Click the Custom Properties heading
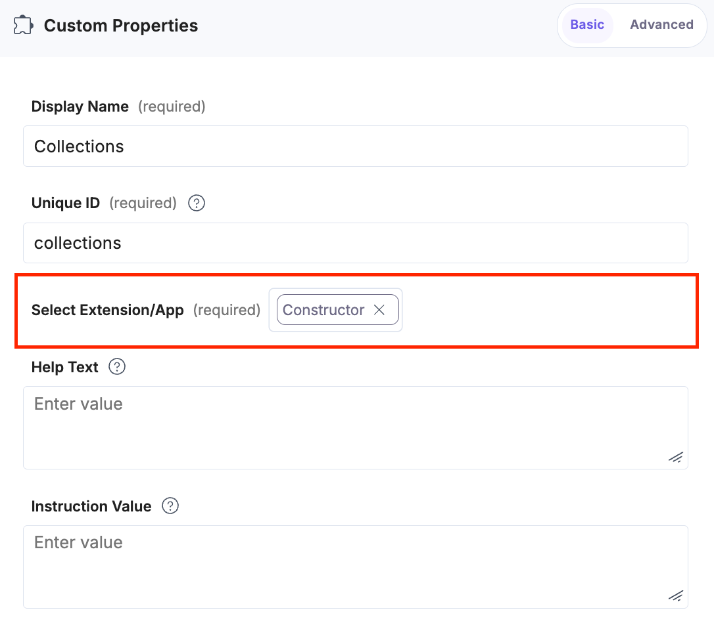Image resolution: width=714 pixels, height=629 pixels. tap(121, 26)
